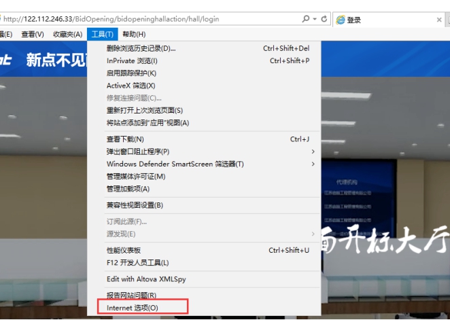This screenshot has height=320, width=450.
Task: Select 重新打开上次浏览页面(S)
Action: point(145,110)
